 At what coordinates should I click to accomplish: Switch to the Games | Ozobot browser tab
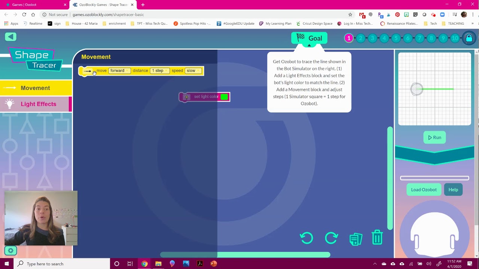click(x=35, y=5)
